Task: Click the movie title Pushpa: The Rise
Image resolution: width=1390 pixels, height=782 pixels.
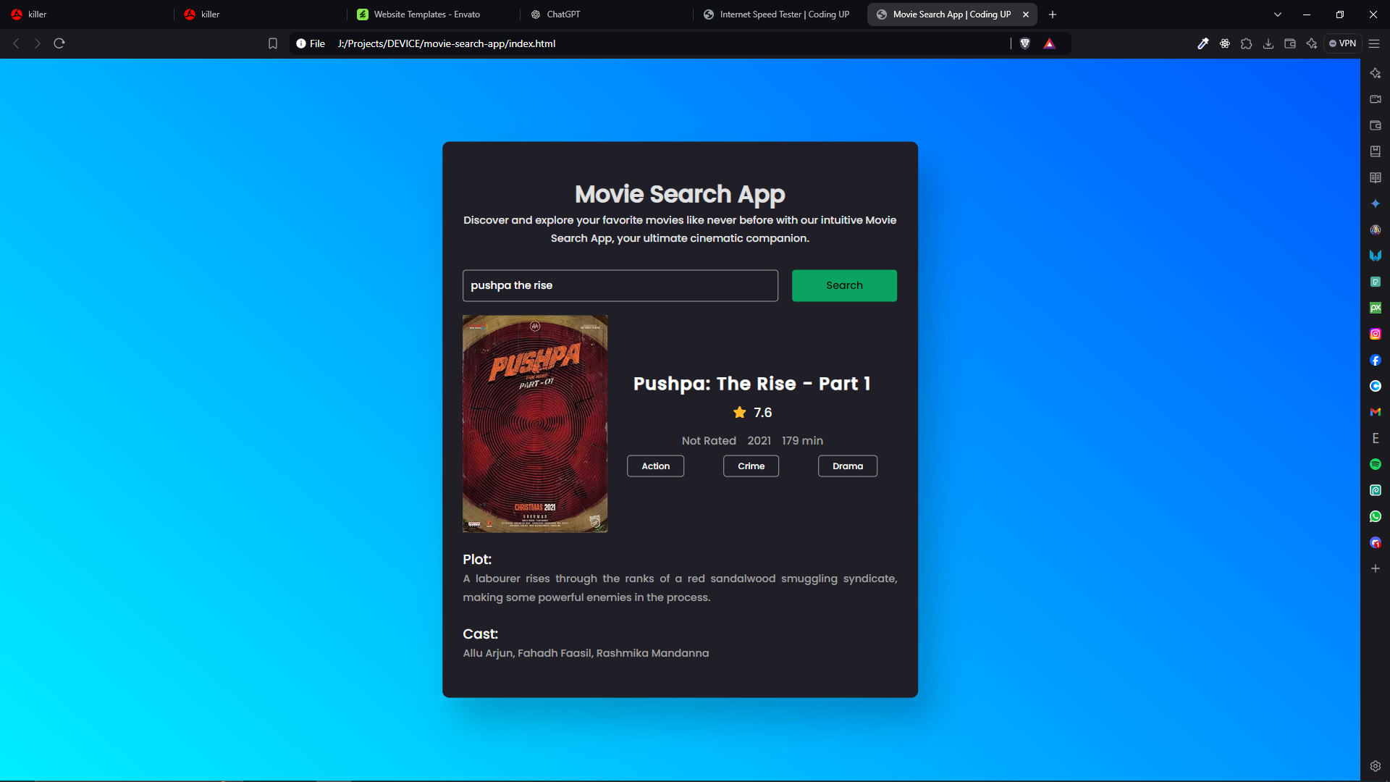Action: click(752, 384)
